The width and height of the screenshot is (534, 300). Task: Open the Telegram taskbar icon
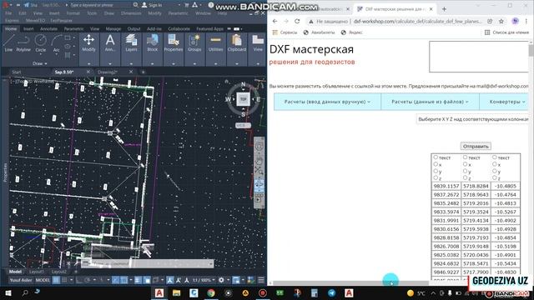(332, 293)
